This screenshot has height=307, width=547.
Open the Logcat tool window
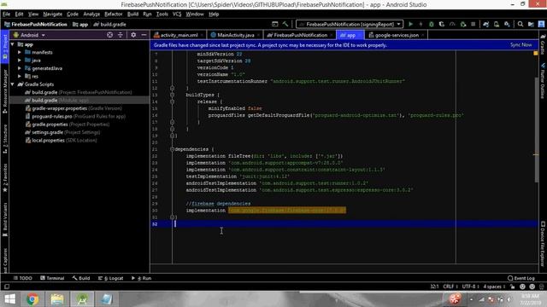[x=111, y=278]
